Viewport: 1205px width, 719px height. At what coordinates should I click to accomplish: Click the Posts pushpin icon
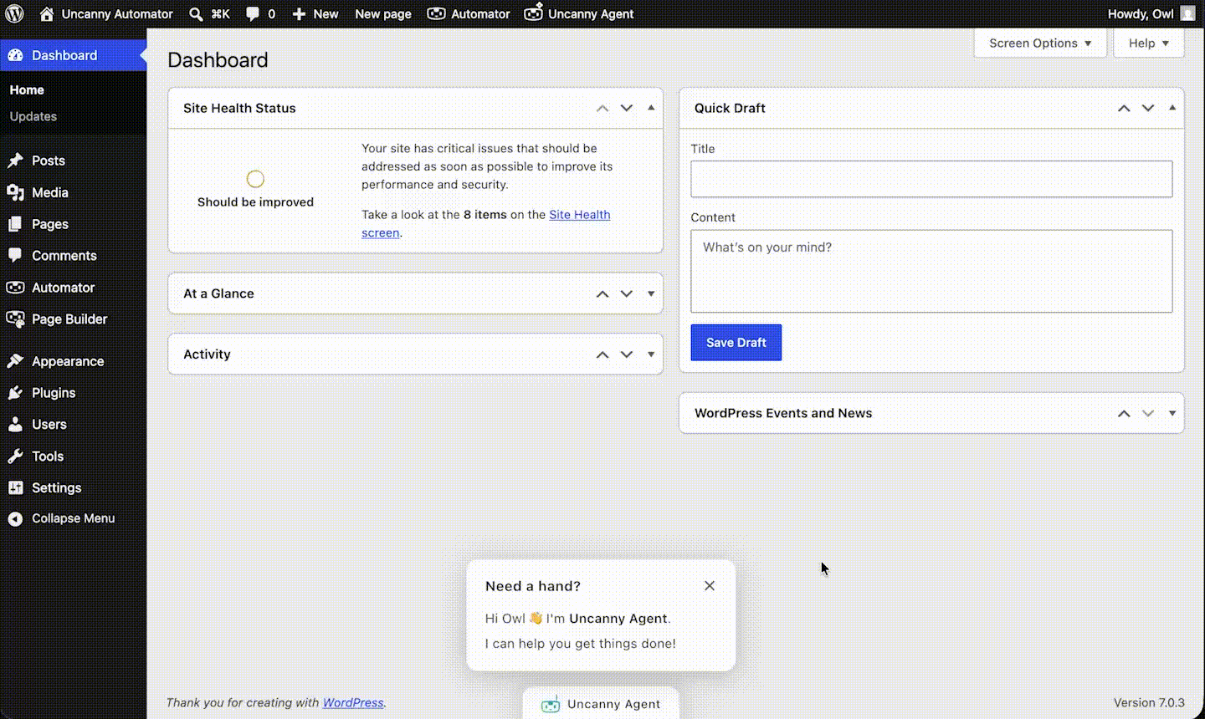click(x=15, y=161)
